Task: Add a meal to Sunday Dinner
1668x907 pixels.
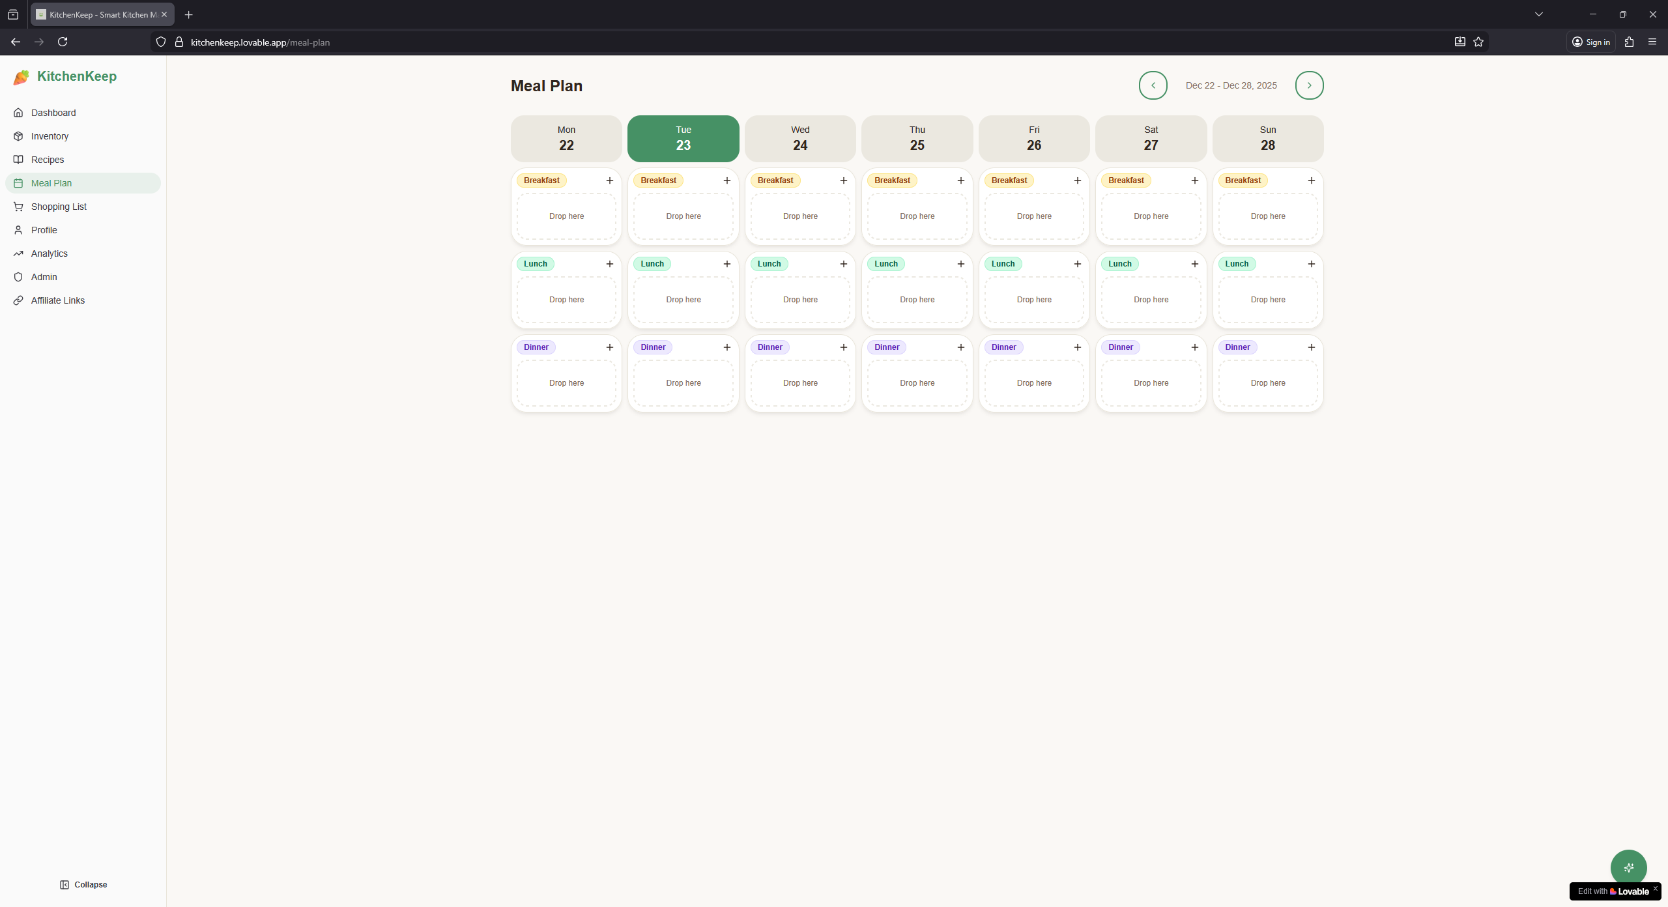Action: (1312, 347)
